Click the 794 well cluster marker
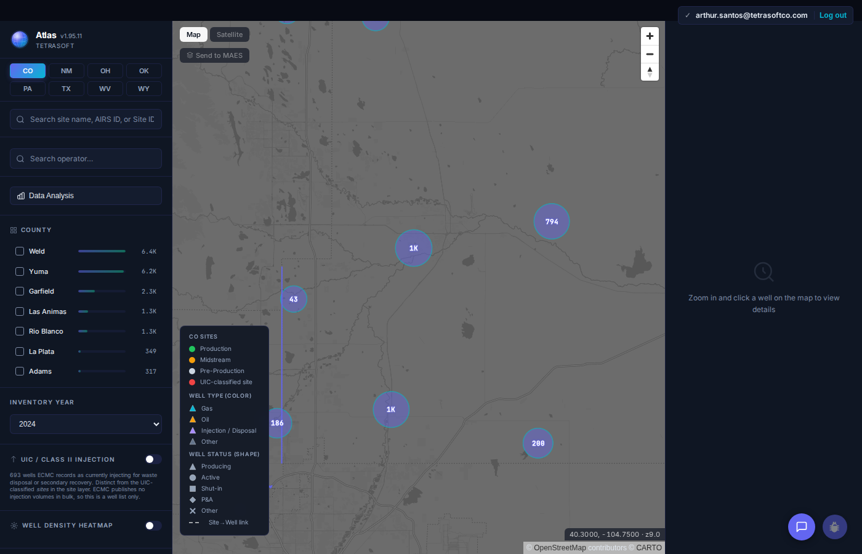The width and height of the screenshot is (862, 554). coord(552,222)
